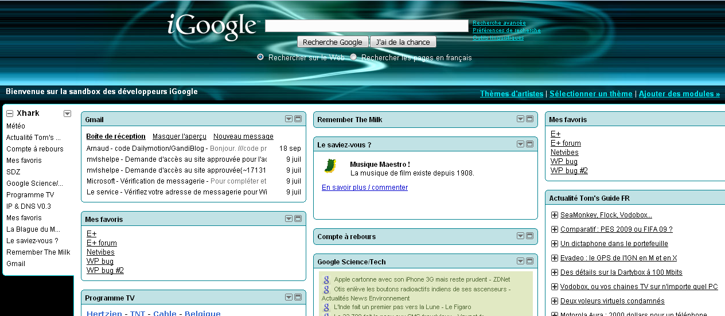This screenshot has height=316, width=725.
Task: Select Compte à rebours in the sidebar
Action: pos(35,149)
